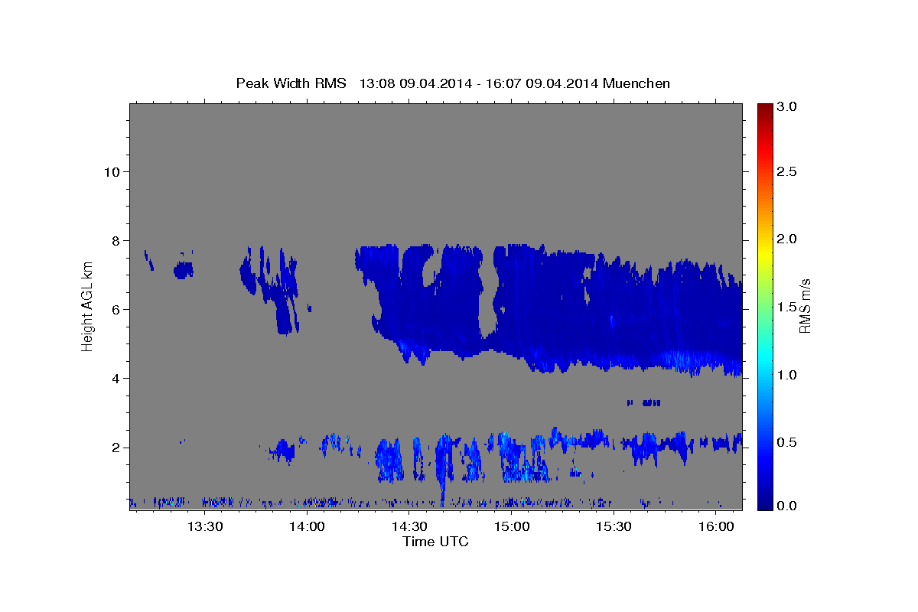Click the '16:00' time axis label
Image resolution: width=918 pixels, height=612 pixels.
tap(716, 526)
